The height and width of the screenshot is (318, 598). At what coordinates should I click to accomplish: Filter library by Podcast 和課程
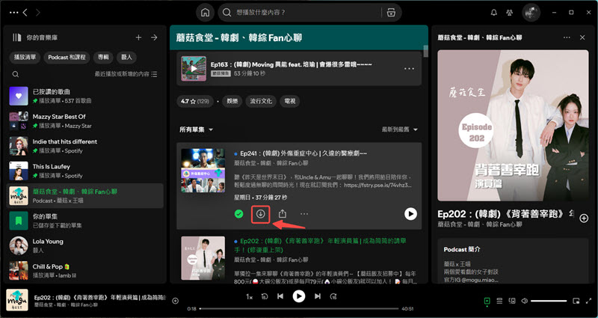tap(67, 58)
